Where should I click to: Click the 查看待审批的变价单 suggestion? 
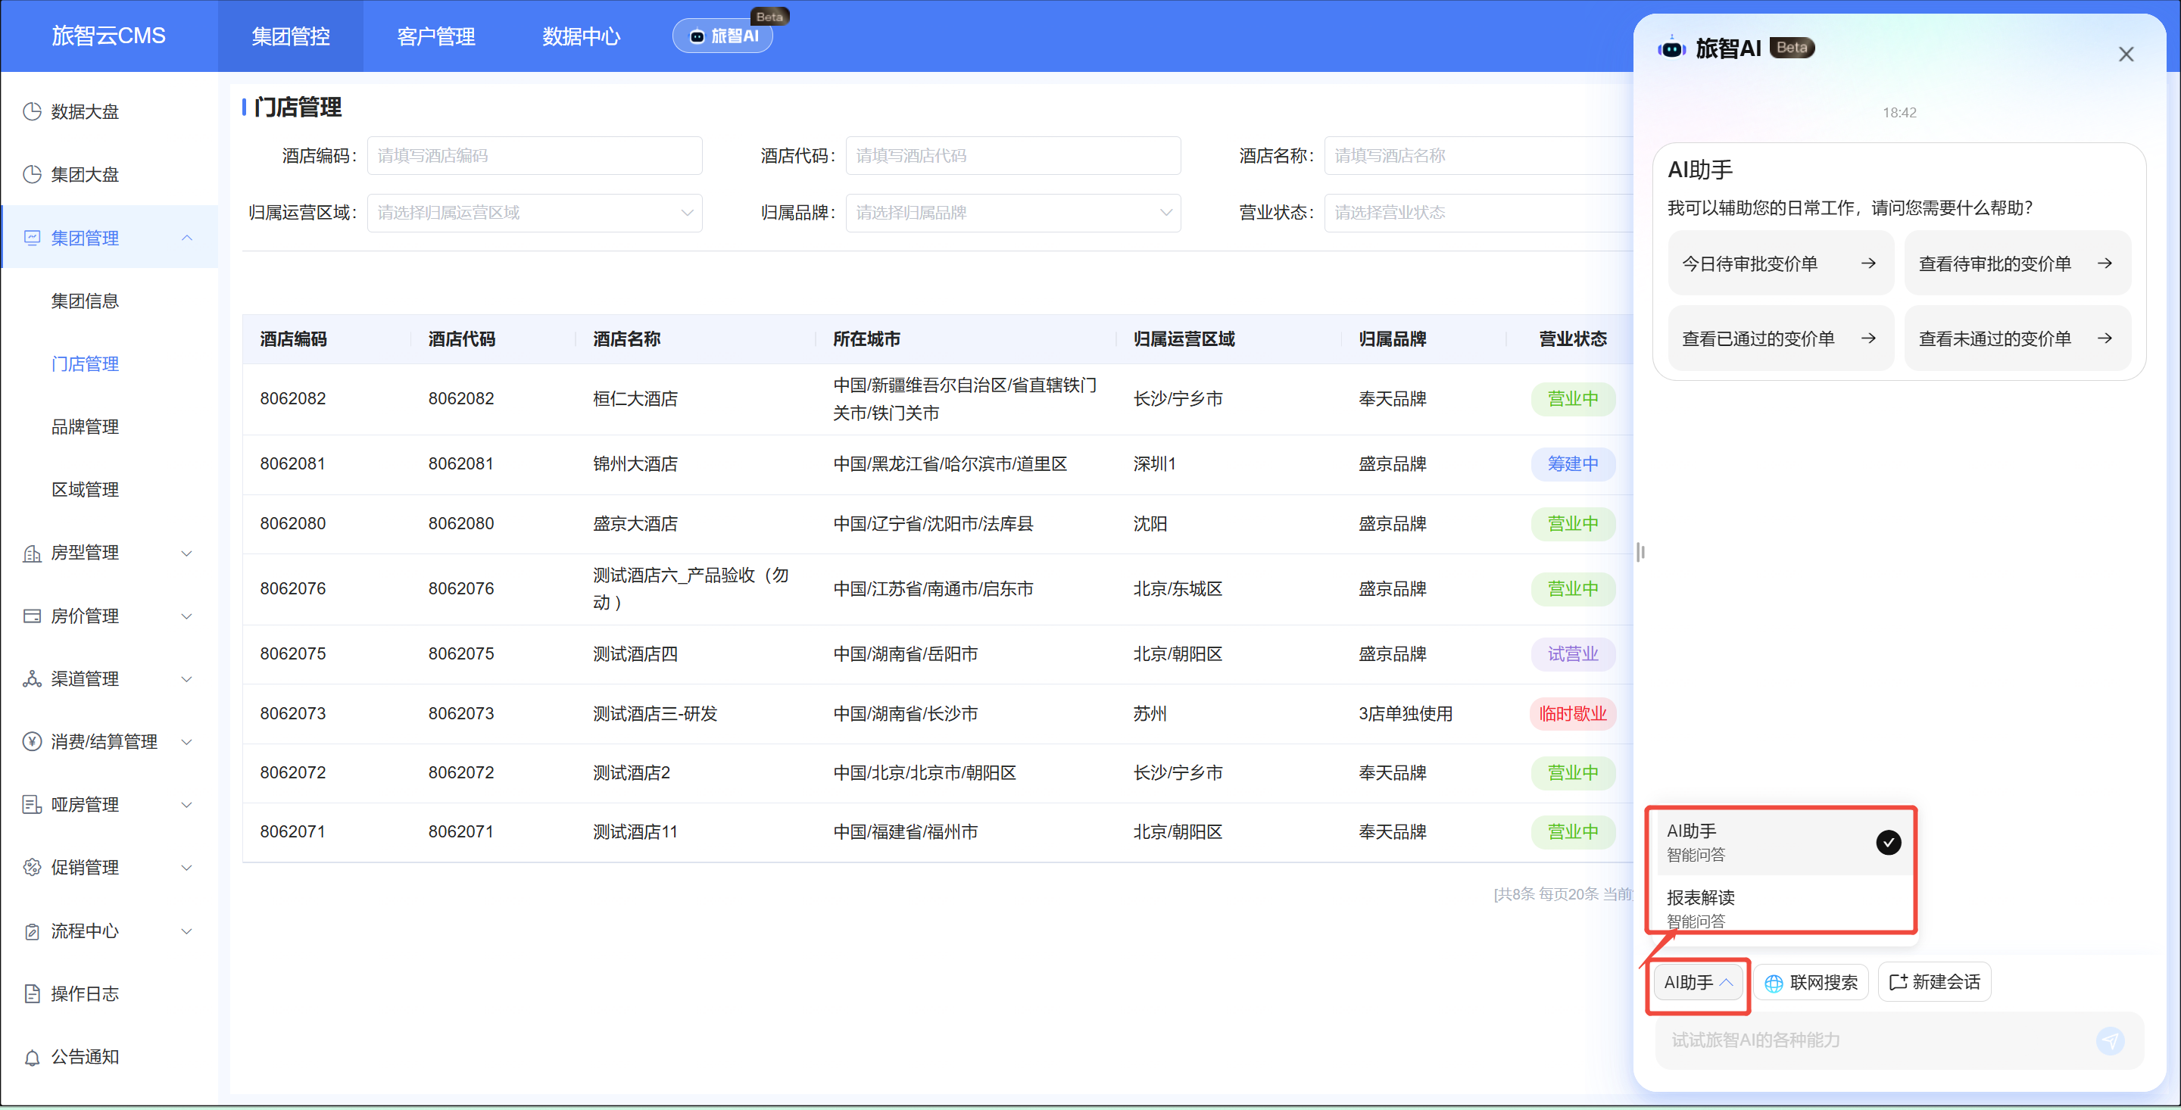[2017, 263]
